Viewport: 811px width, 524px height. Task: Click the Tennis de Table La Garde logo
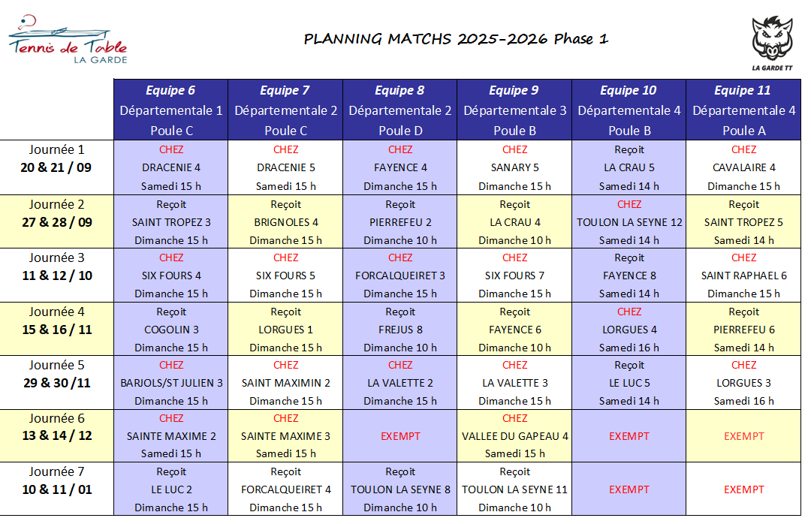pyautogui.click(x=68, y=39)
